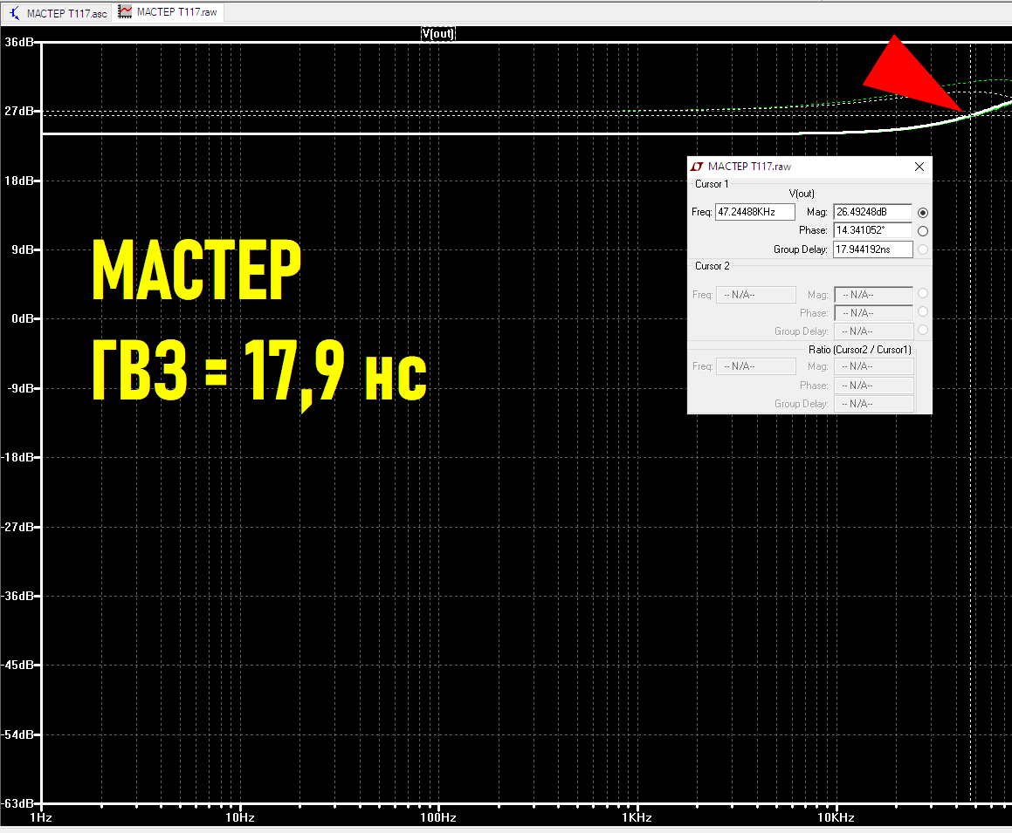This screenshot has width=1012, height=833.
Task: Select the Cursor 2 Group Delay radio button
Action: click(923, 330)
